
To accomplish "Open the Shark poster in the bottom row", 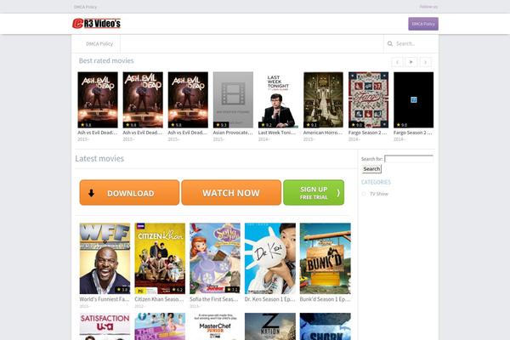I will [x=326, y=326].
